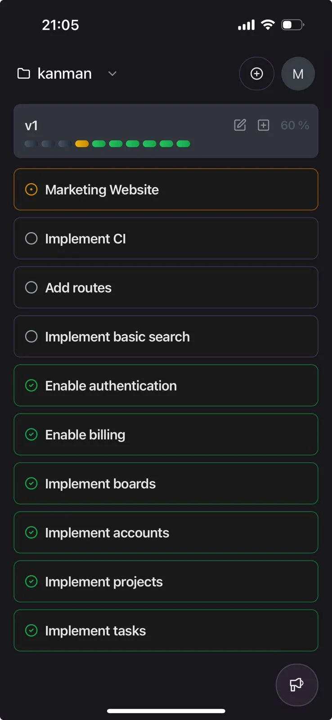This screenshot has width=332, height=720.
Task: Open the plus circle in the top bar
Action: (x=256, y=73)
